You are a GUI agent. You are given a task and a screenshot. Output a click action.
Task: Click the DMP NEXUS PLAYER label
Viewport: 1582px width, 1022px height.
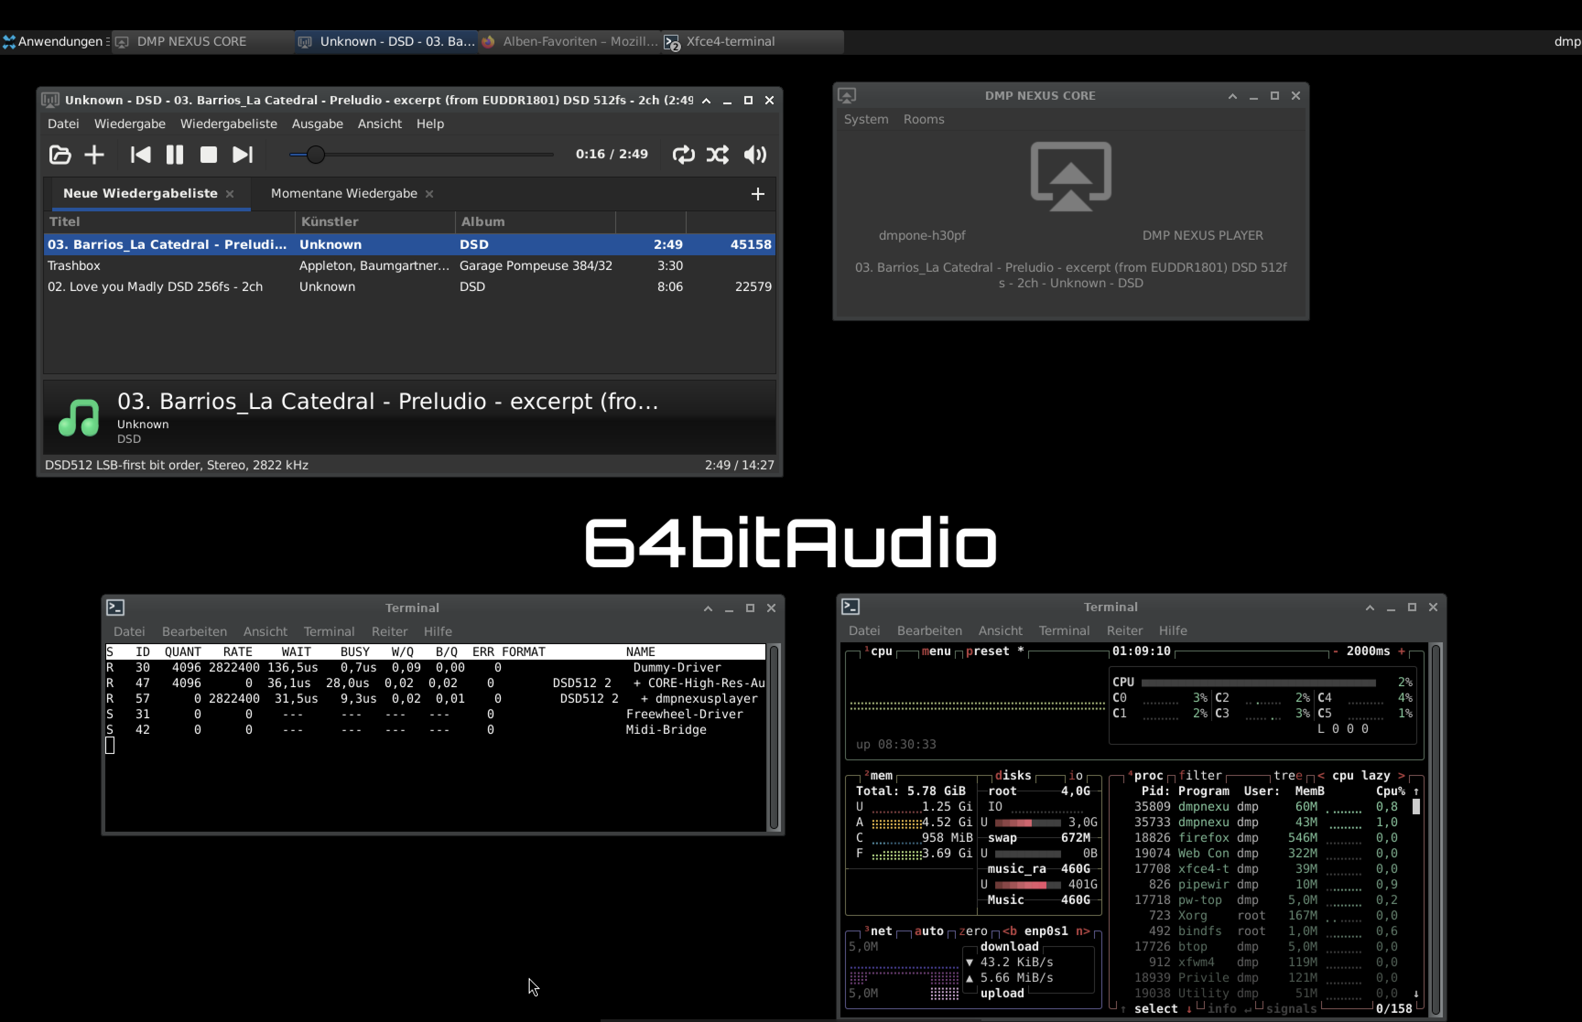(1202, 236)
